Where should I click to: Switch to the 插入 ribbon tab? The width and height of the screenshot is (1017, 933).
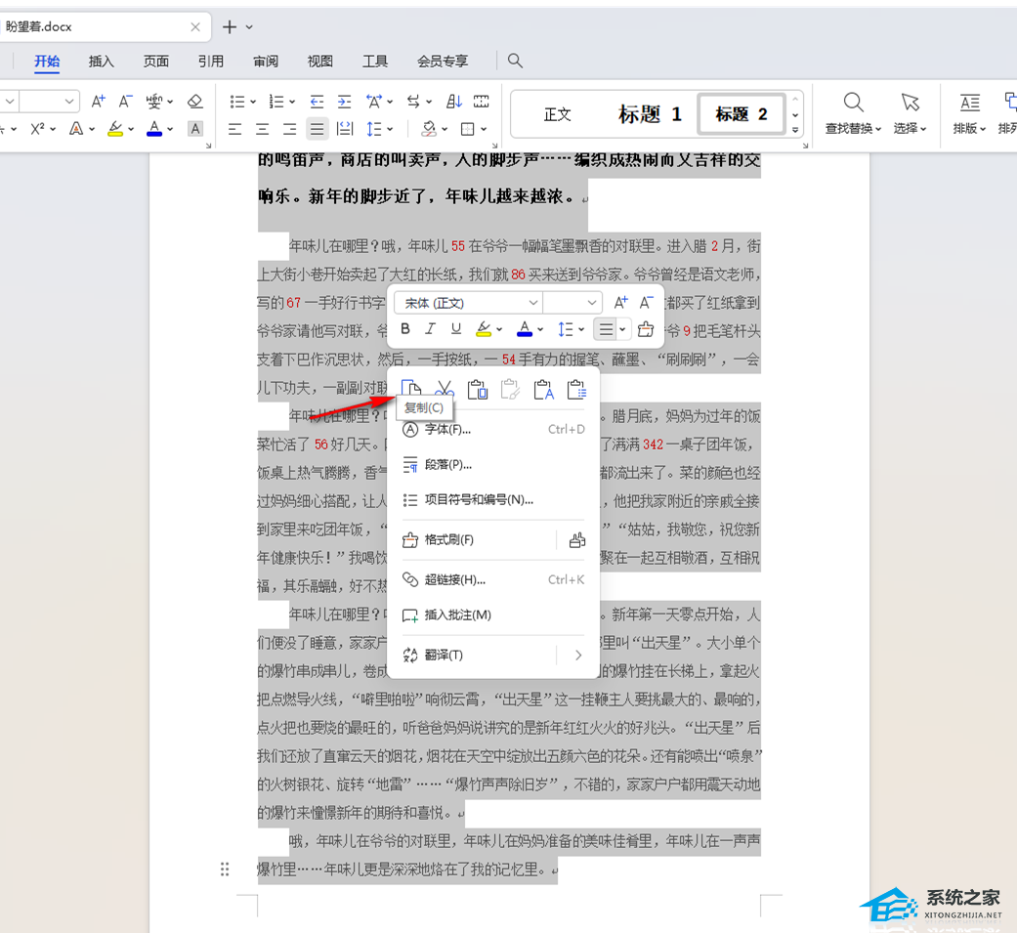point(102,61)
